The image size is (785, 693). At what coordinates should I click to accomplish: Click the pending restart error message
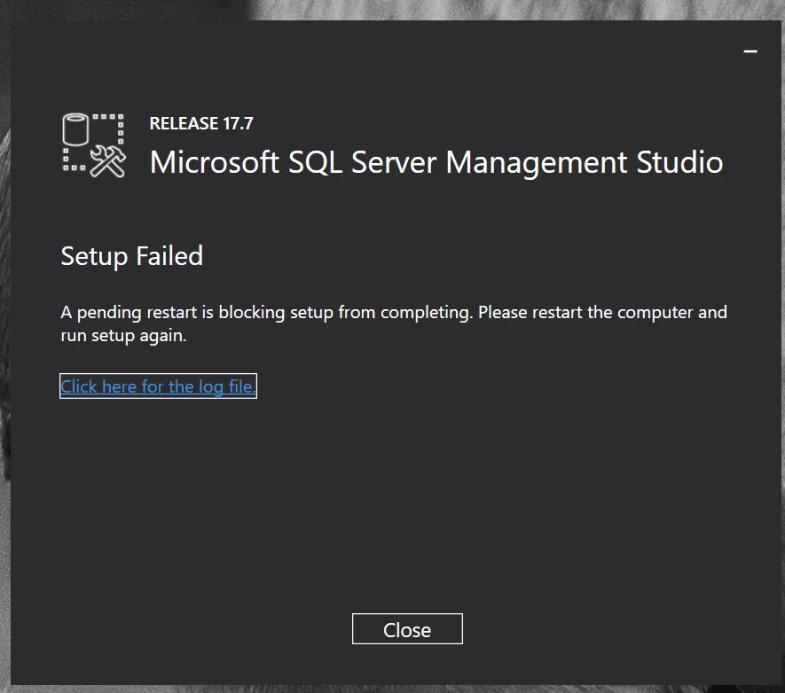(394, 313)
